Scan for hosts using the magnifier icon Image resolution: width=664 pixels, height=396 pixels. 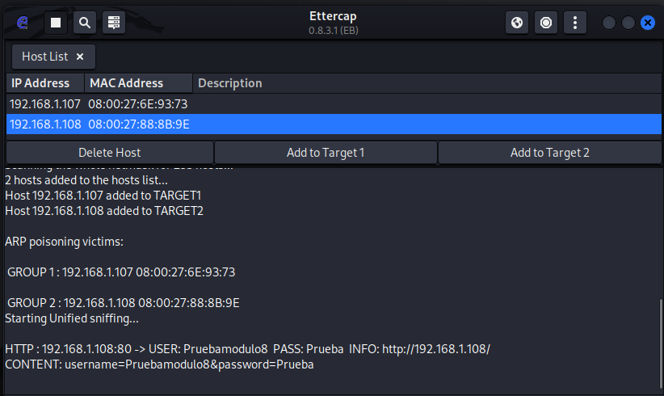point(85,23)
